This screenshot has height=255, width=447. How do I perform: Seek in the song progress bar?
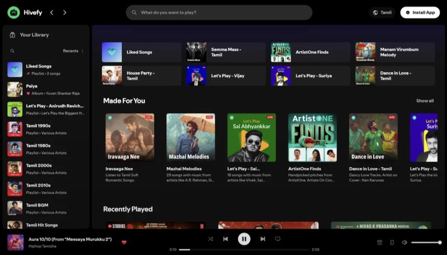pyautogui.click(x=244, y=250)
